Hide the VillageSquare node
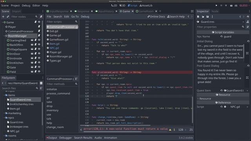 click(x=39, y=49)
